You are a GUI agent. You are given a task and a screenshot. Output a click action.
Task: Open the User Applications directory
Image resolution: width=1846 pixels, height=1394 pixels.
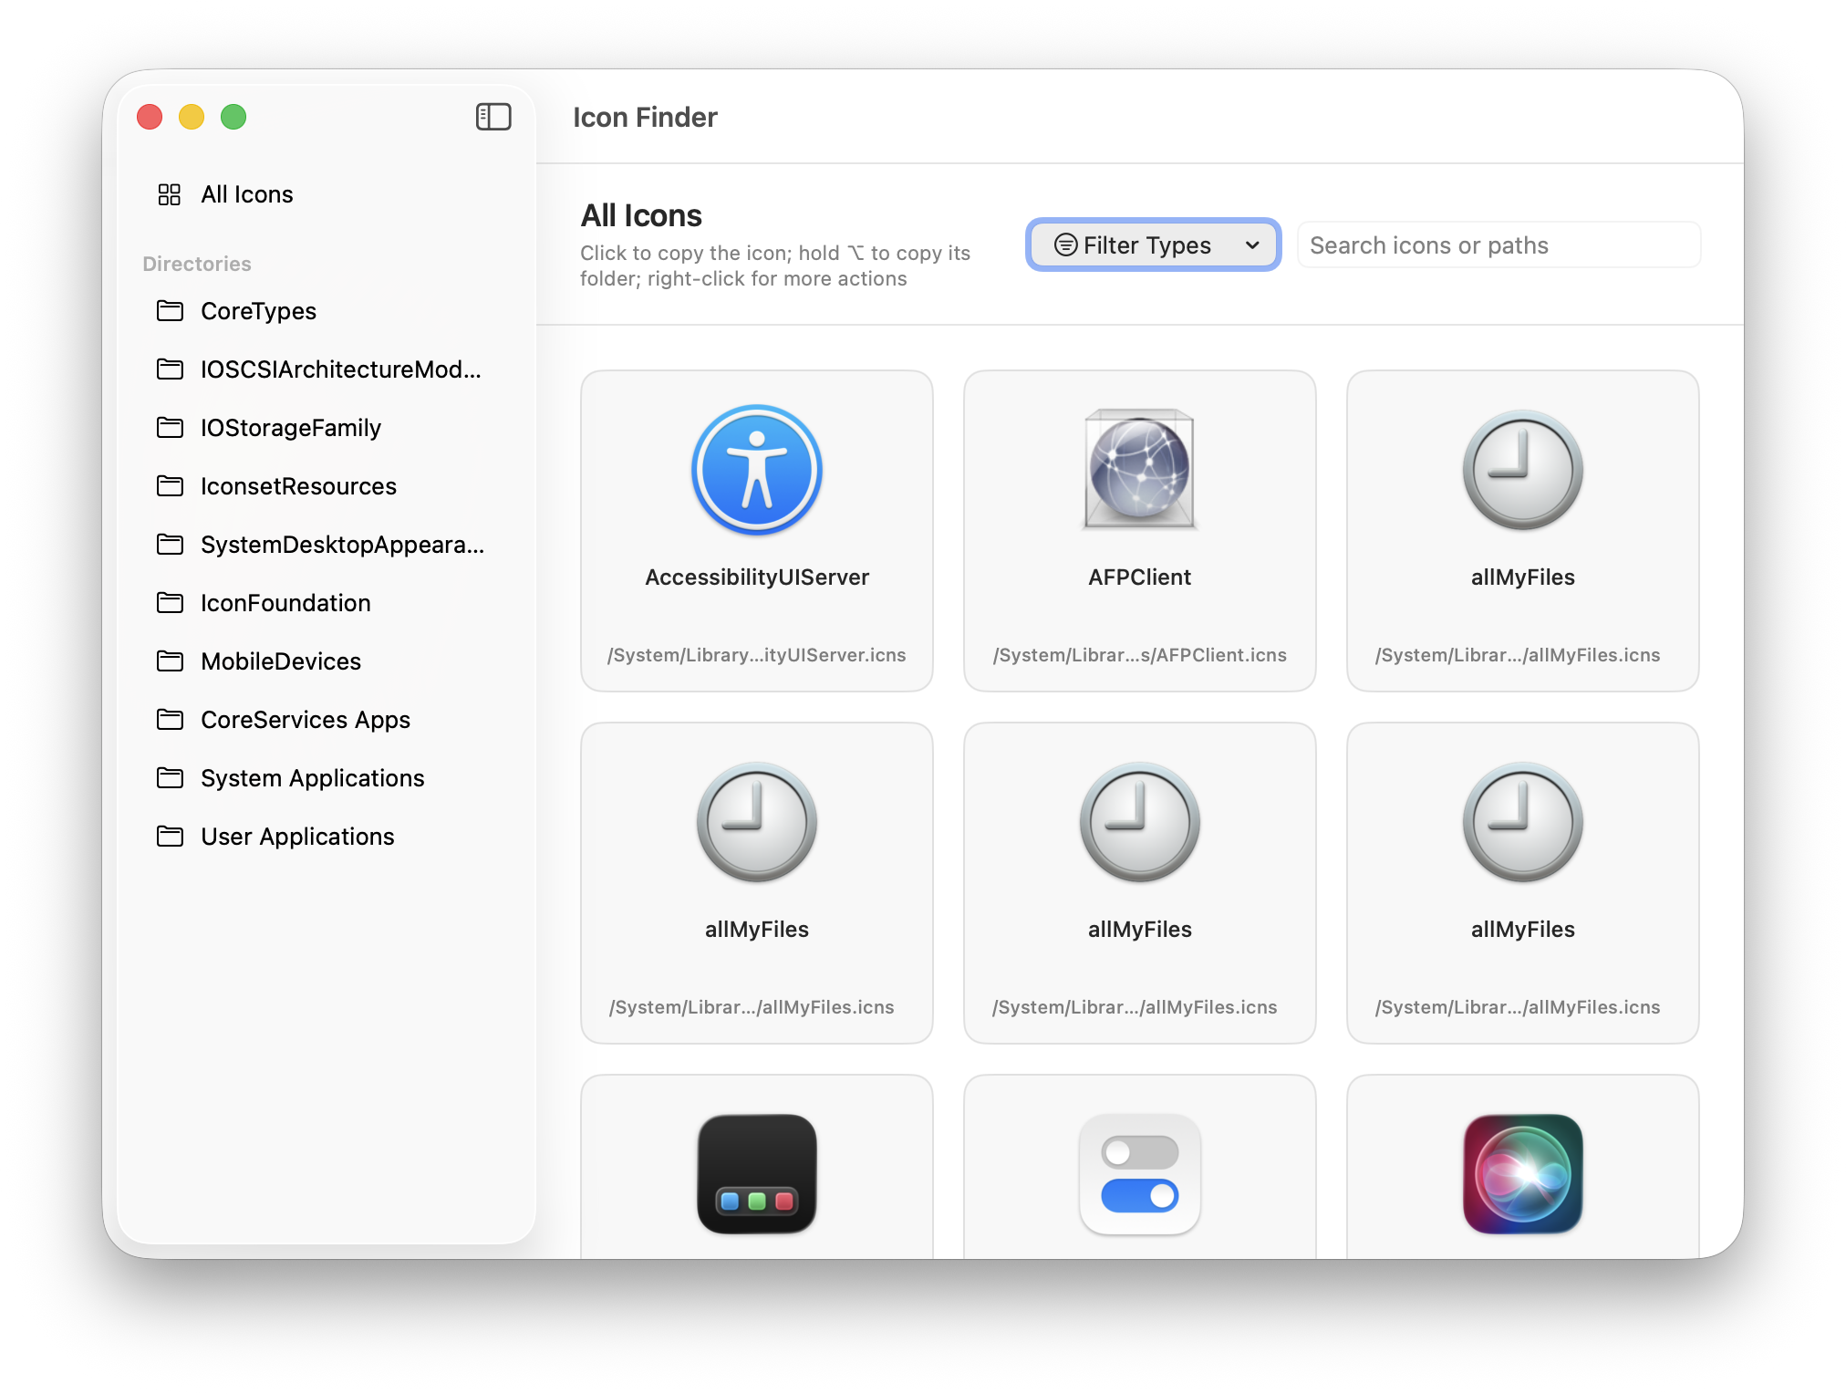point(327,837)
